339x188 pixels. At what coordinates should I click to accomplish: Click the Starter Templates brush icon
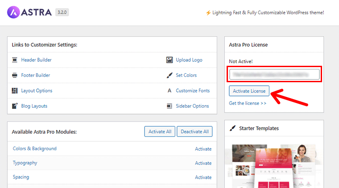232,128
